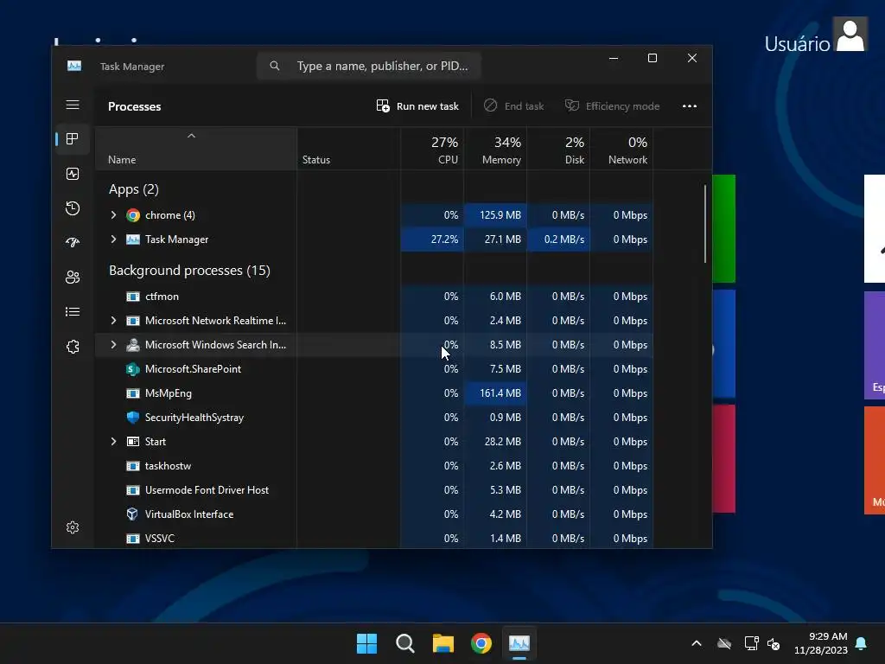885x664 pixels.
Task: Open the Startup apps sidebar icon
Action: pyautogui.click(x=73, y=243)
